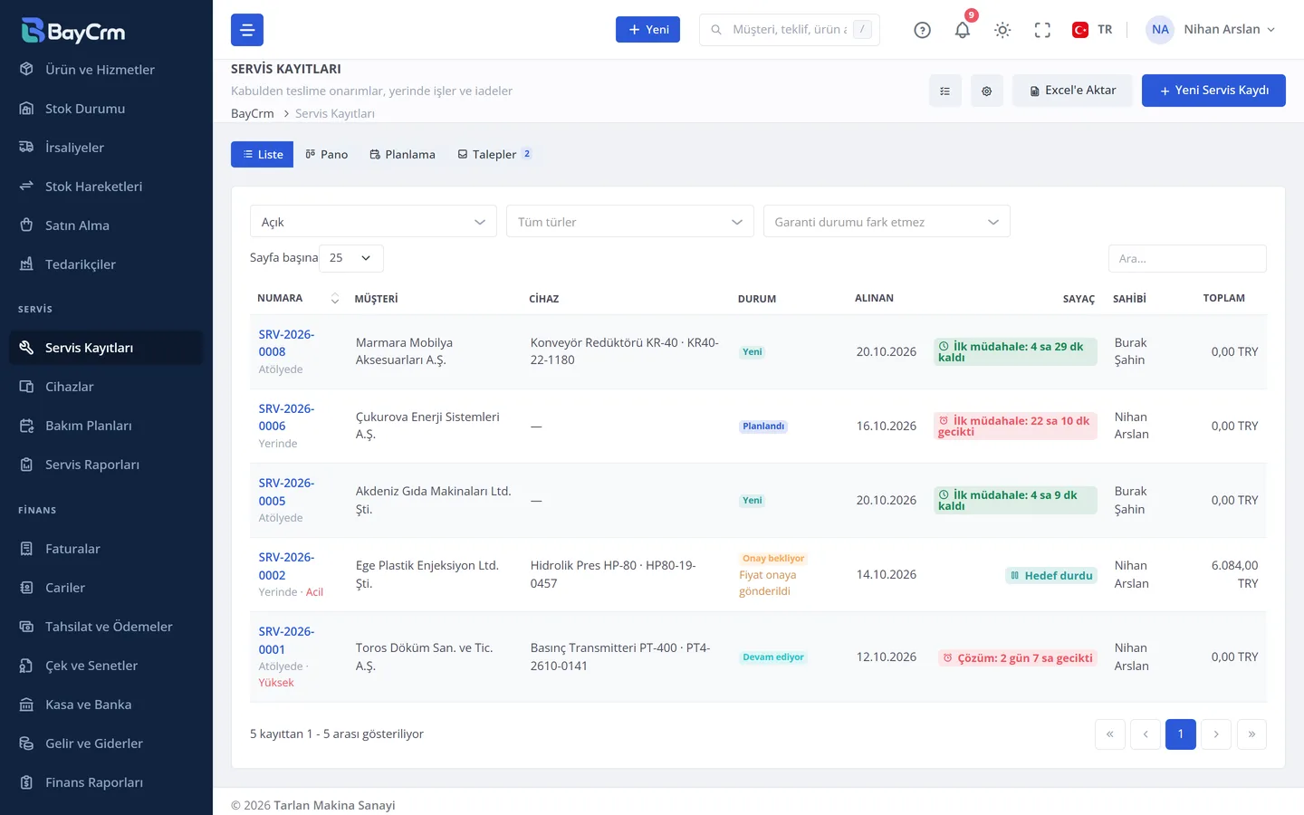The height and width of the screenshot is (815, 1304).
Task: Open Cihazlar sidebar item
Action: (106, 387)
